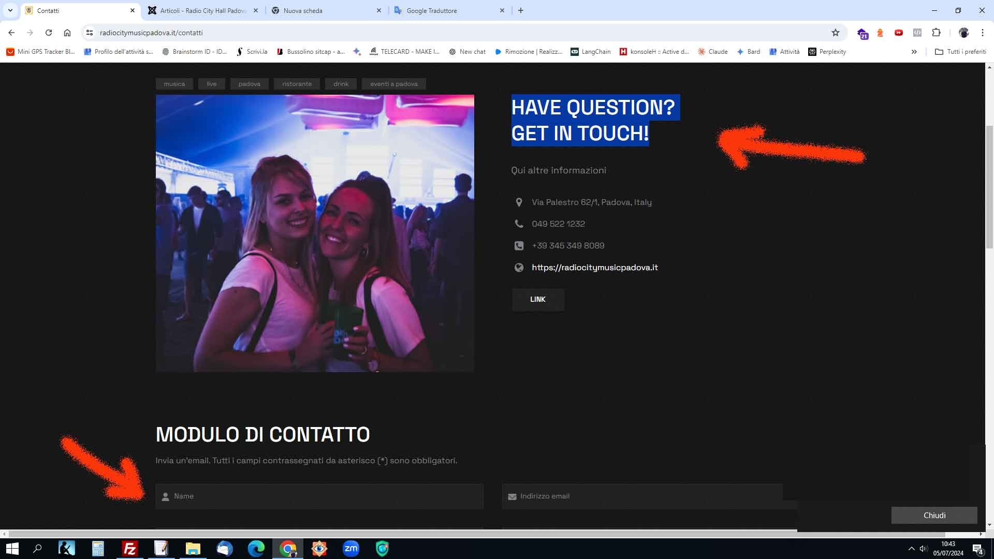Click the browser reload page icon
Image resolution: width=994 pixels, height=559 pixels.
pyautogui.click(x=49, y=33)
